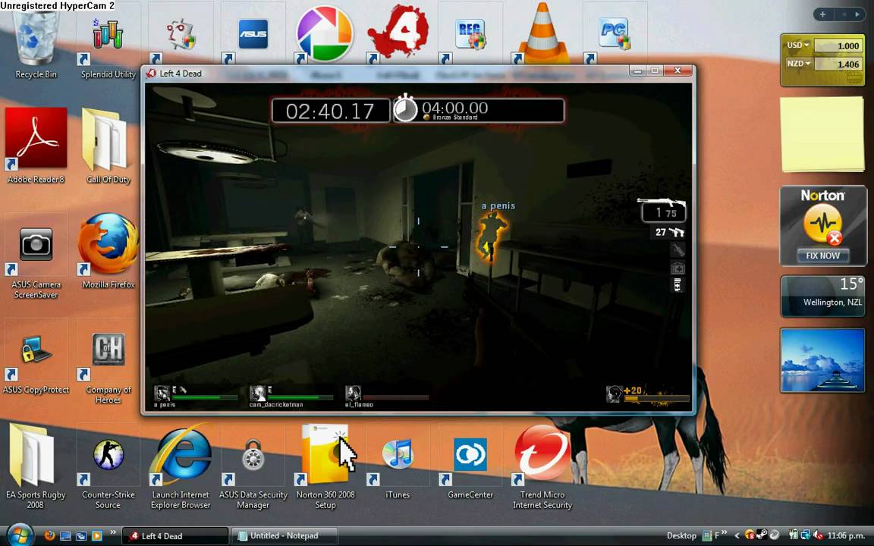Open the VLC traffic cone shortcut
874x546 pixels.
[x=542, y=33]
